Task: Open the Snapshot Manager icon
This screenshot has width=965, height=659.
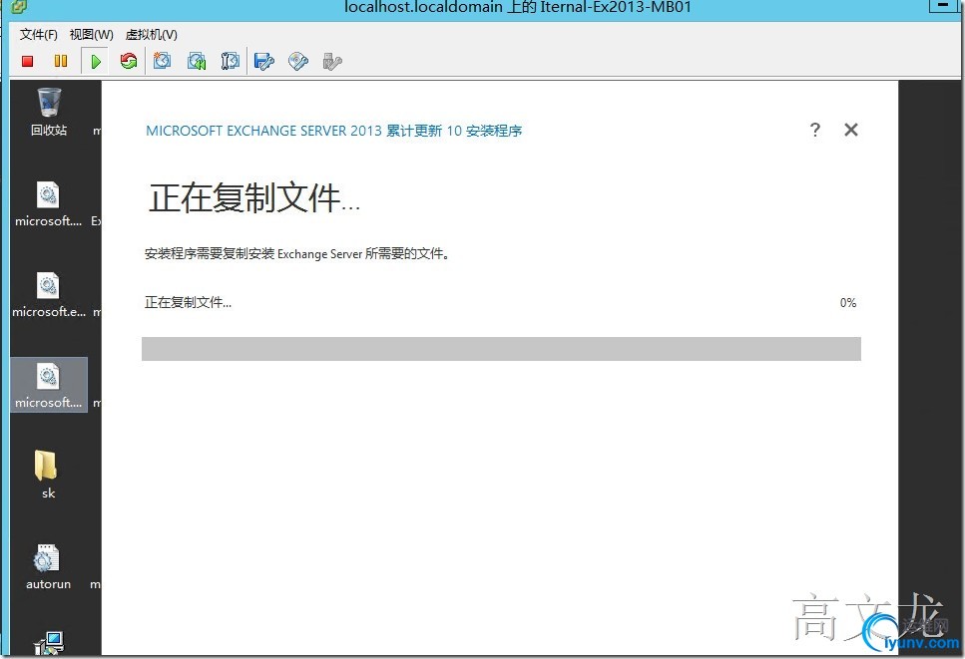Action: click(x=231, y=61)
